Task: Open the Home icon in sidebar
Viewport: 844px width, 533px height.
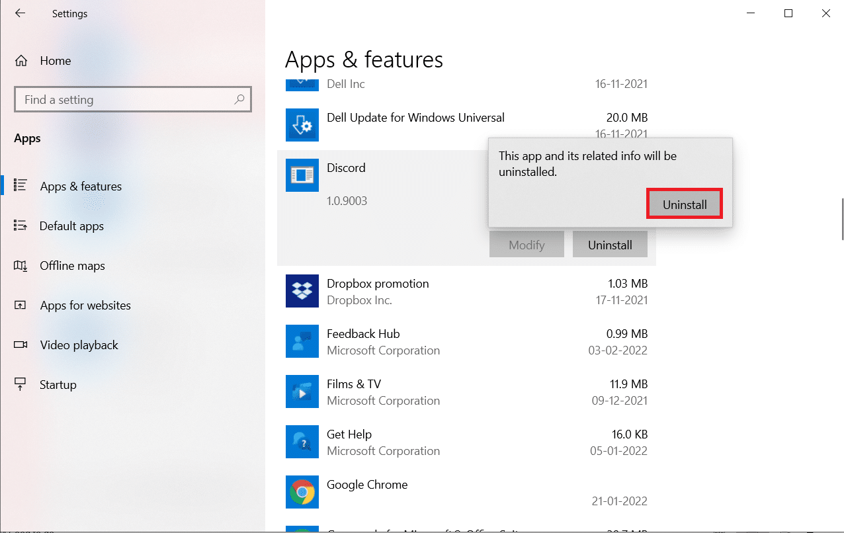Action: [21, 61]
